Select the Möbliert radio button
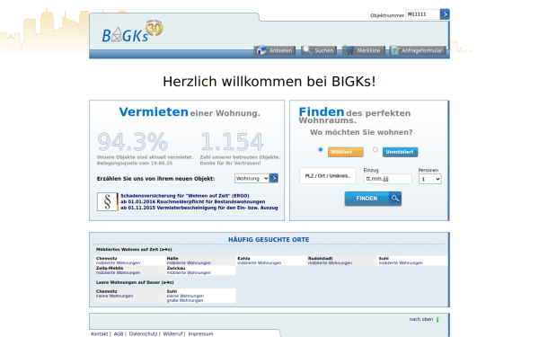Image resolution: width=539 pixels, height=337 pixels. (x=321, y=149)
